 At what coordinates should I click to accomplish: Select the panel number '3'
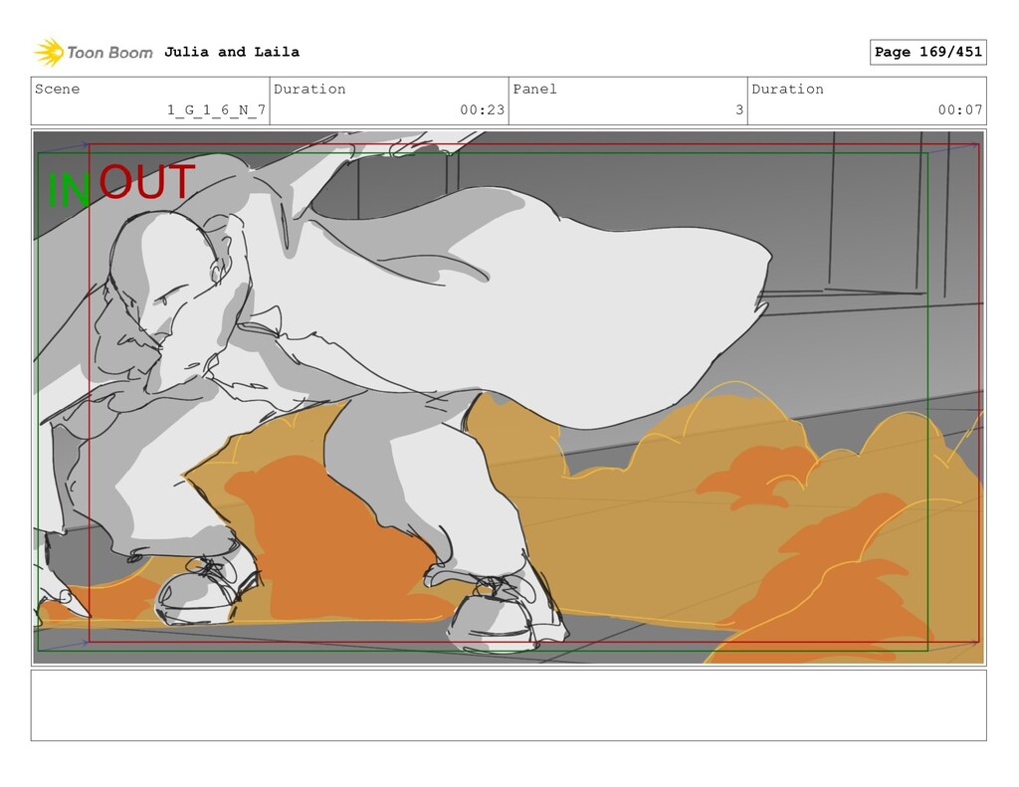pos(739,109)
